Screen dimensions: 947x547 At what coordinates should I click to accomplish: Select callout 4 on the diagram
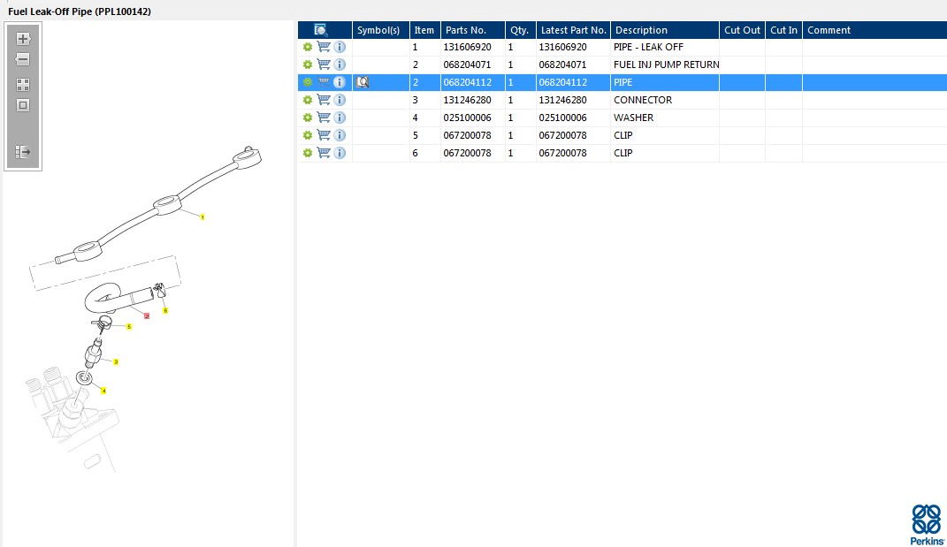point(103,391)
